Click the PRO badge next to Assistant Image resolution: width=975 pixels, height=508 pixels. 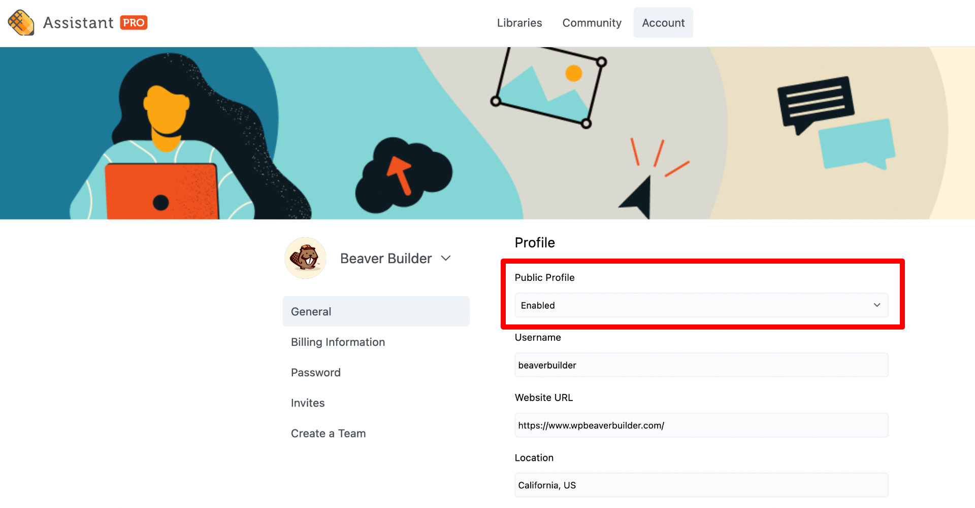(134, 22)
